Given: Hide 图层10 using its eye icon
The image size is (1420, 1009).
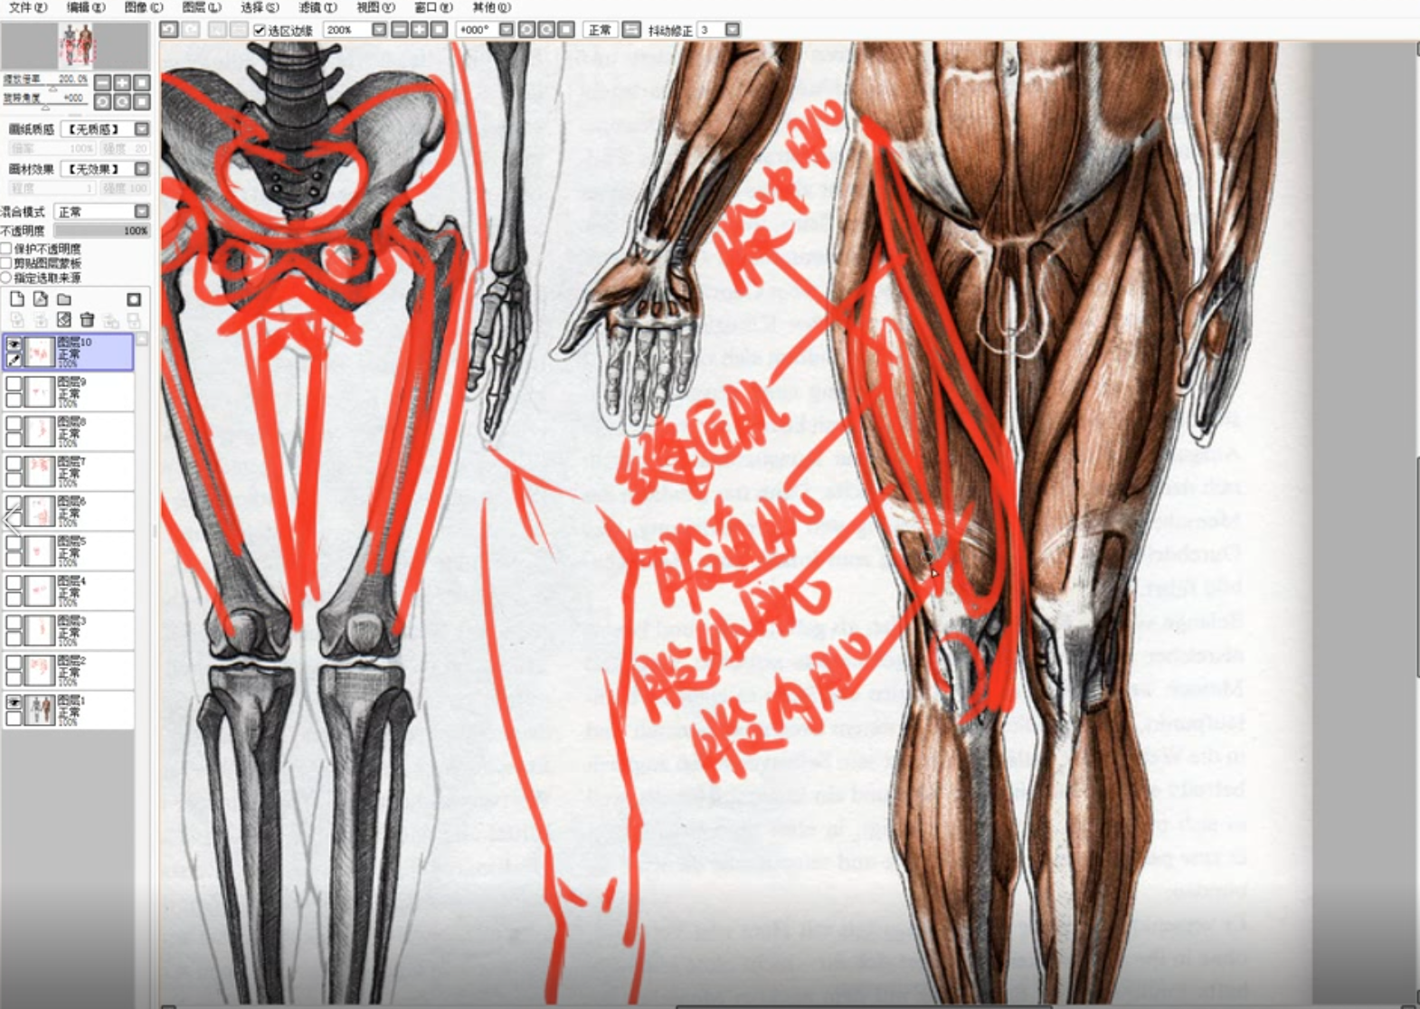Looking at the screenshot, I should [14, 344].
